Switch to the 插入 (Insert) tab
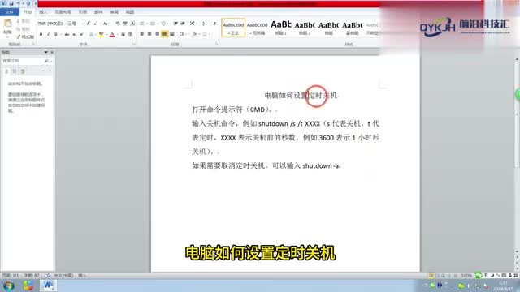 (43, 12)
